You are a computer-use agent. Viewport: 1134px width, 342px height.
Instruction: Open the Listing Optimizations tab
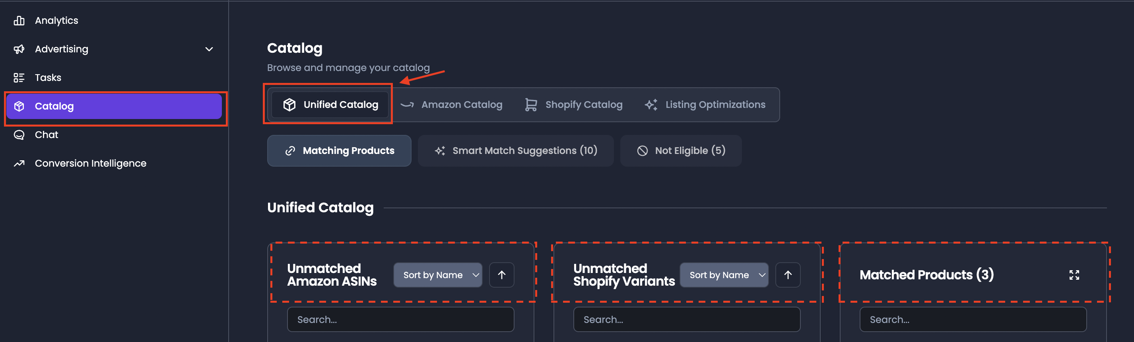point(705,104)
